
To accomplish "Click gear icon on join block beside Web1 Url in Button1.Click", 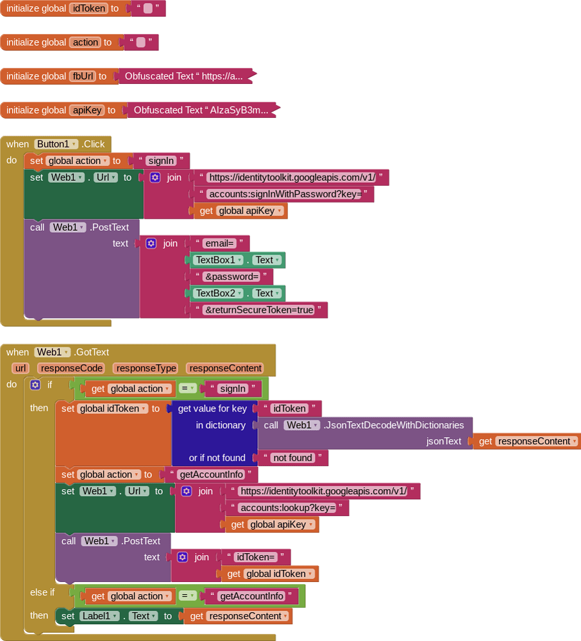I will pos(155,178).
